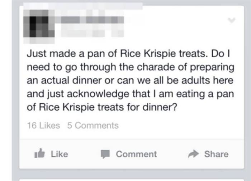Screen dimensions: 251x181
Task: Open the "5 Comments" thread
Action: click(93, 126)
